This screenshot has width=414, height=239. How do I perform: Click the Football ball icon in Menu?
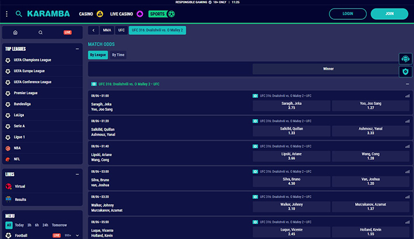click(x=8, y=236)
